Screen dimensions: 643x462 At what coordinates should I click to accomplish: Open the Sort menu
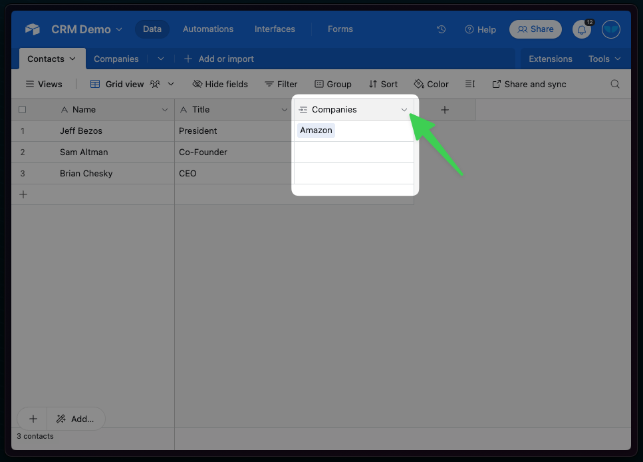point(383,84)
